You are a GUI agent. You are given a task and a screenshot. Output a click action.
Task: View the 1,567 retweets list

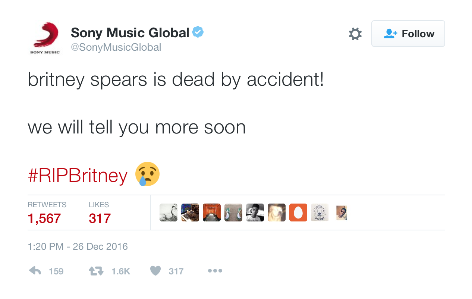point(44,218)
